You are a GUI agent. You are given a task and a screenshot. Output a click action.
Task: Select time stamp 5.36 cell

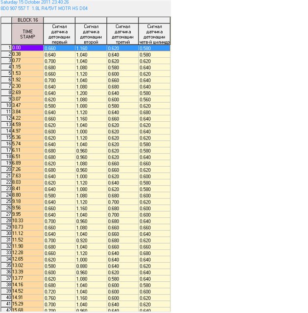(27, 137)
